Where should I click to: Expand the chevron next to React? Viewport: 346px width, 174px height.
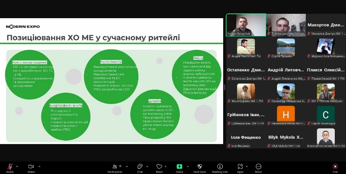click(166, 167)
